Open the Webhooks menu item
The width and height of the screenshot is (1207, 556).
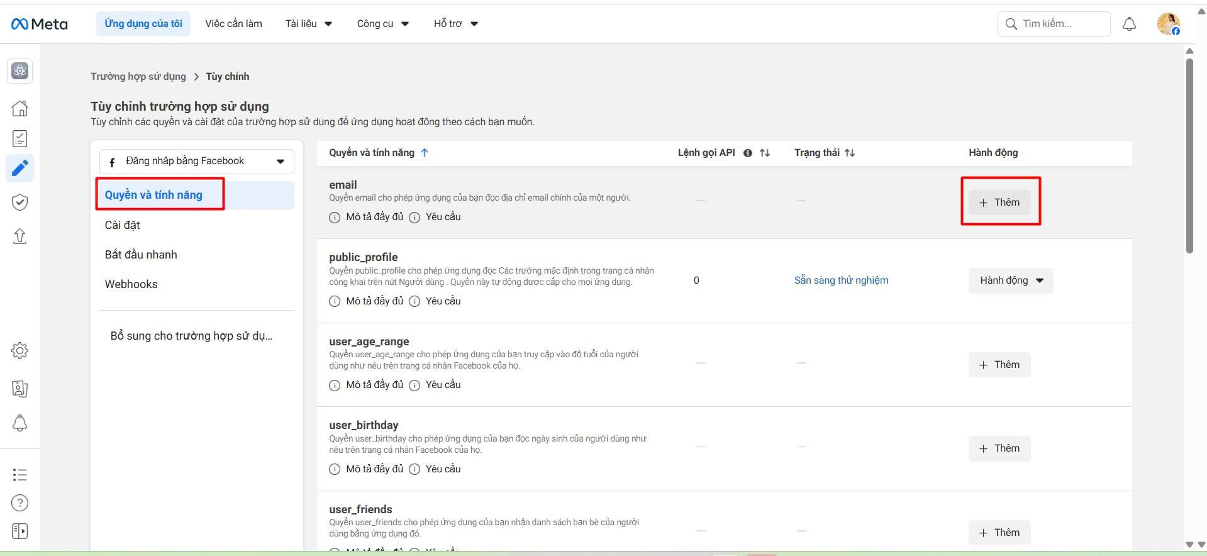[131, 284]
